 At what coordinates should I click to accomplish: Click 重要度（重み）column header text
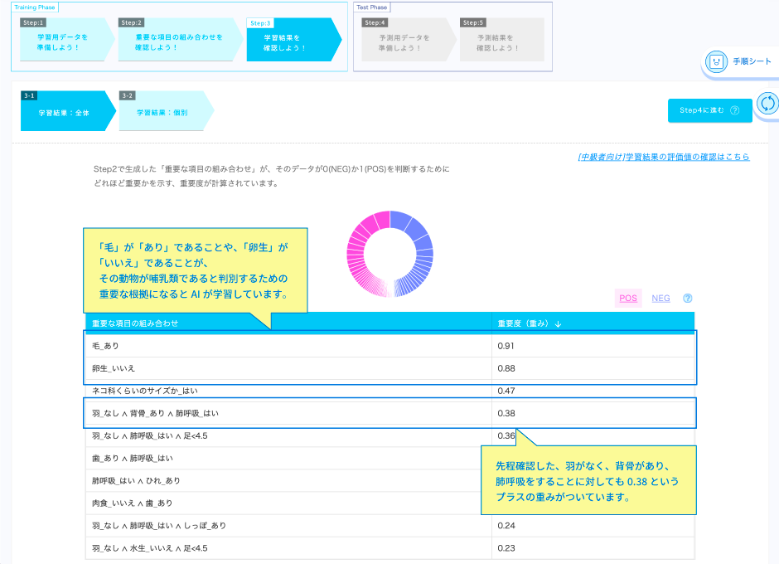(x=523, y=323)
